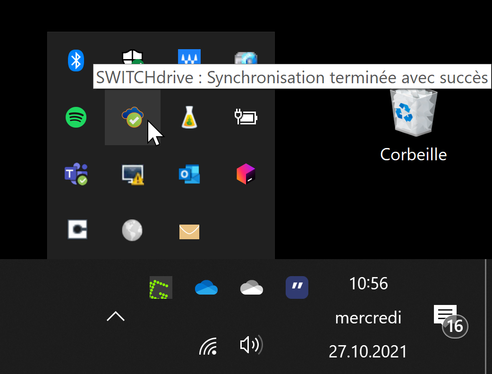The height and width of the screenshot is (374, 492).
Task: Open the Outlook tray icon
Action: point(189,174)
